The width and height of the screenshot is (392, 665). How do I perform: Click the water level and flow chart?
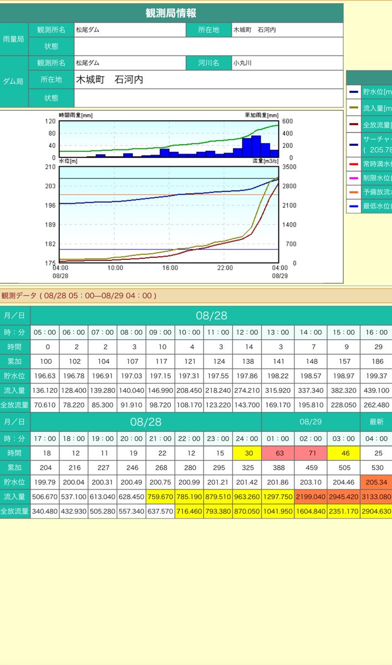point(169,214)
